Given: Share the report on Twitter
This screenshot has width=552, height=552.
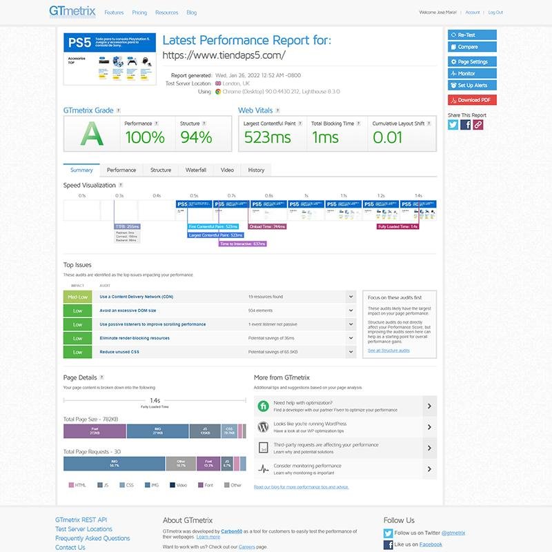Looking at the screenshot, I should point(453,125).
